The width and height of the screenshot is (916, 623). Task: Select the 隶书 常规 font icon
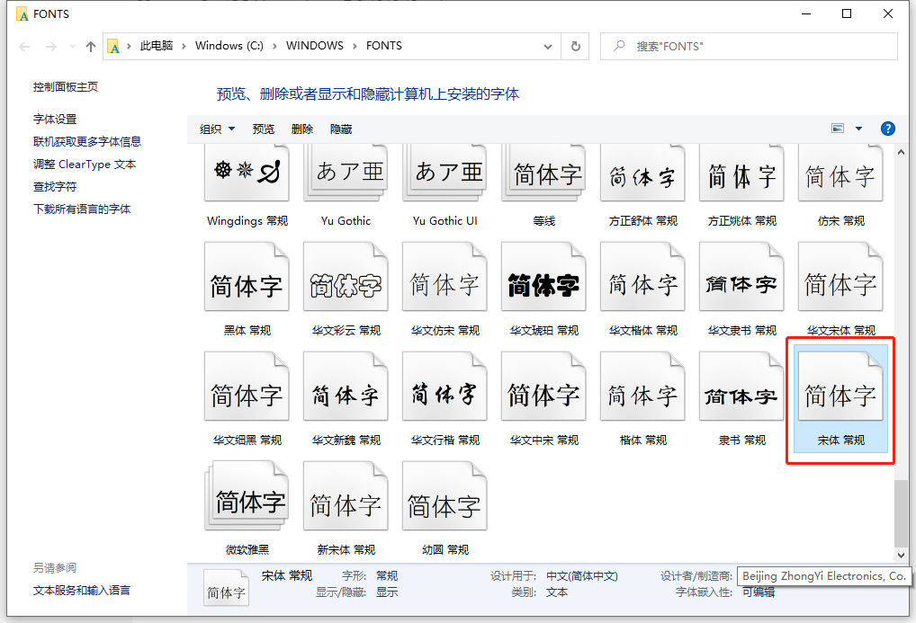742,386
